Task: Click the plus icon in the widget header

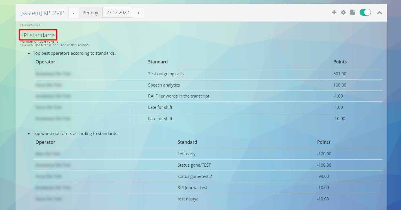Action: click(x=334, y=12)
